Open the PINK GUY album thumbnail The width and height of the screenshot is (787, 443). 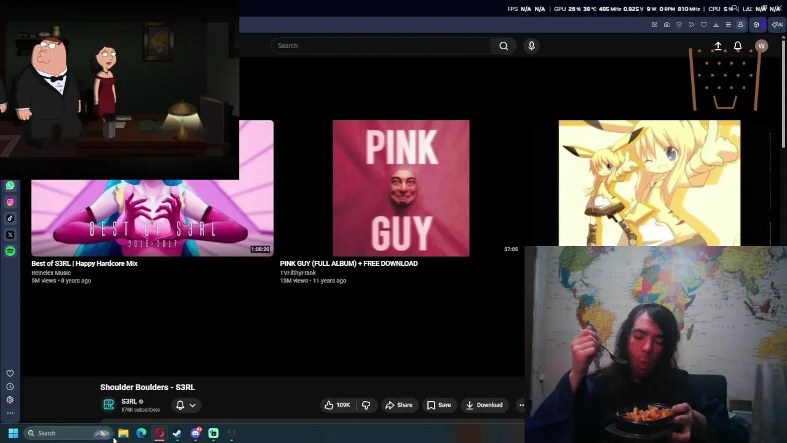point(401,188)
